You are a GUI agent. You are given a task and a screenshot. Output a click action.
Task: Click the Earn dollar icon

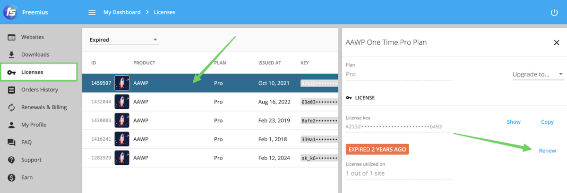tap(12, 177)
